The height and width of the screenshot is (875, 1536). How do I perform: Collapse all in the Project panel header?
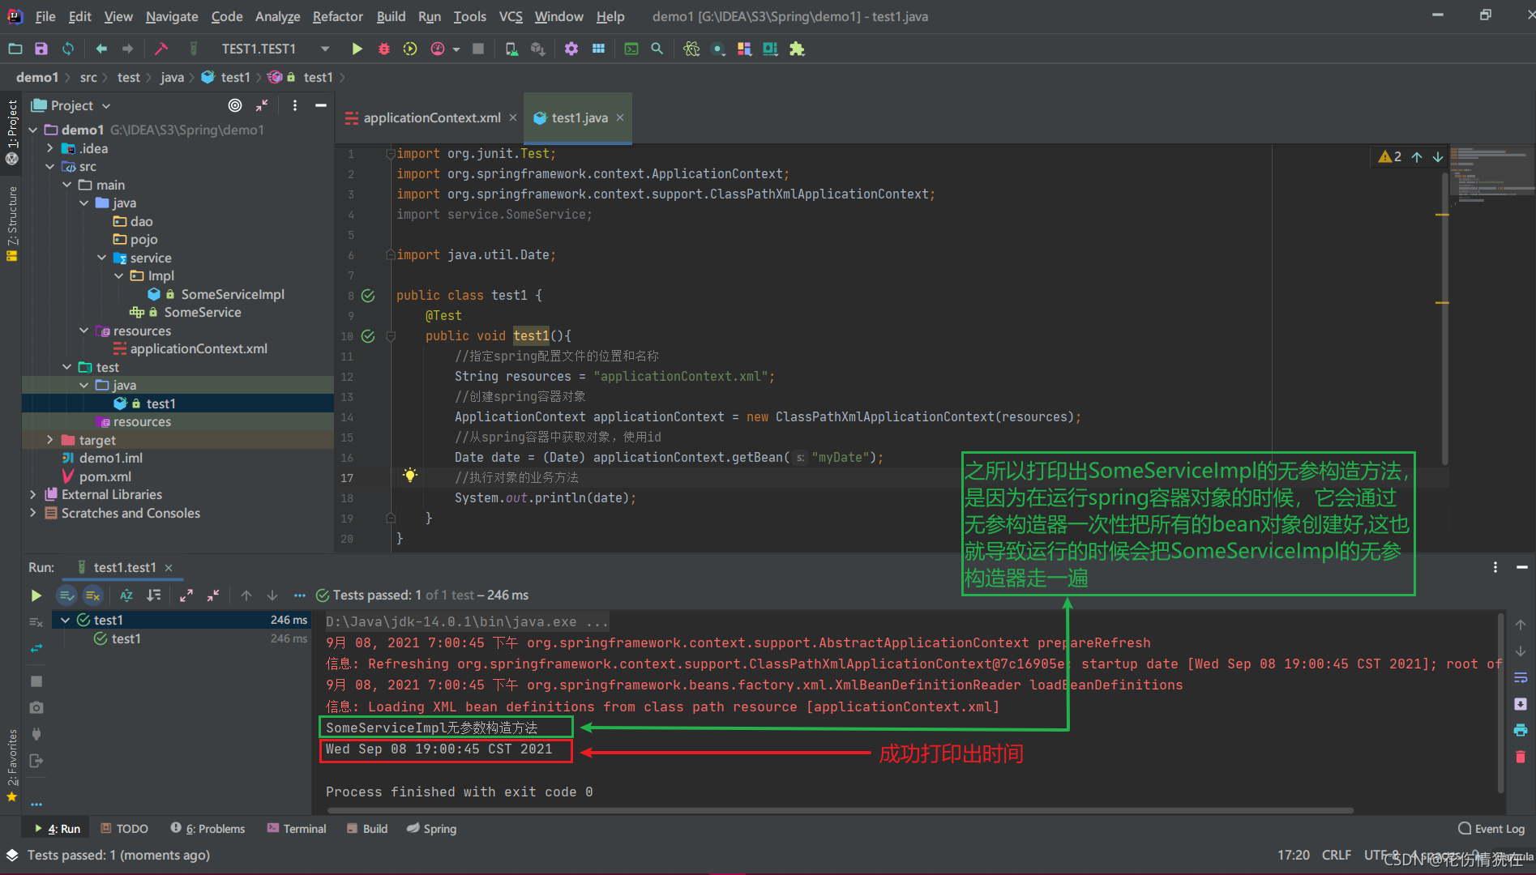262,105
